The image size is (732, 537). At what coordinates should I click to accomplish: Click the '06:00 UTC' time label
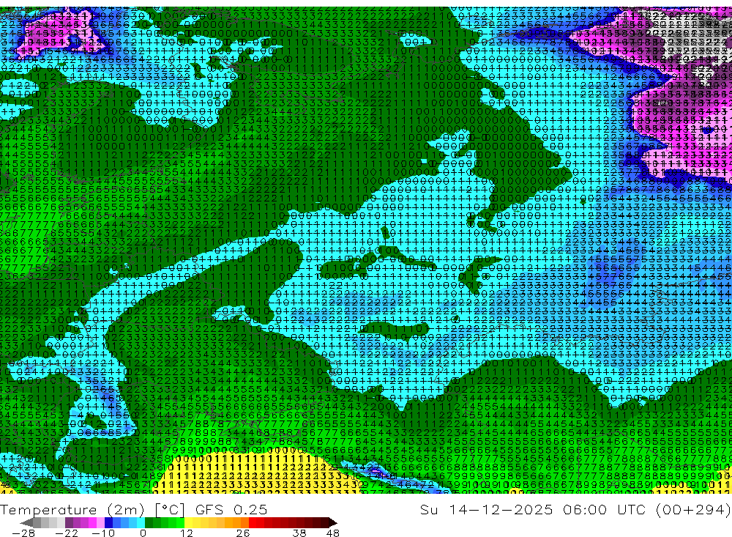point(606,509)
